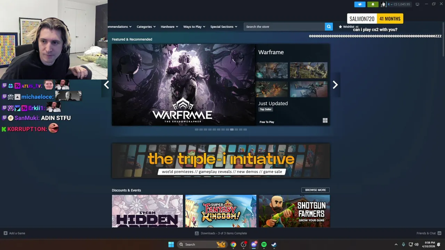445x250 pixels.
Task: Open the triple-i initiative banner
Action: point(221,161)
